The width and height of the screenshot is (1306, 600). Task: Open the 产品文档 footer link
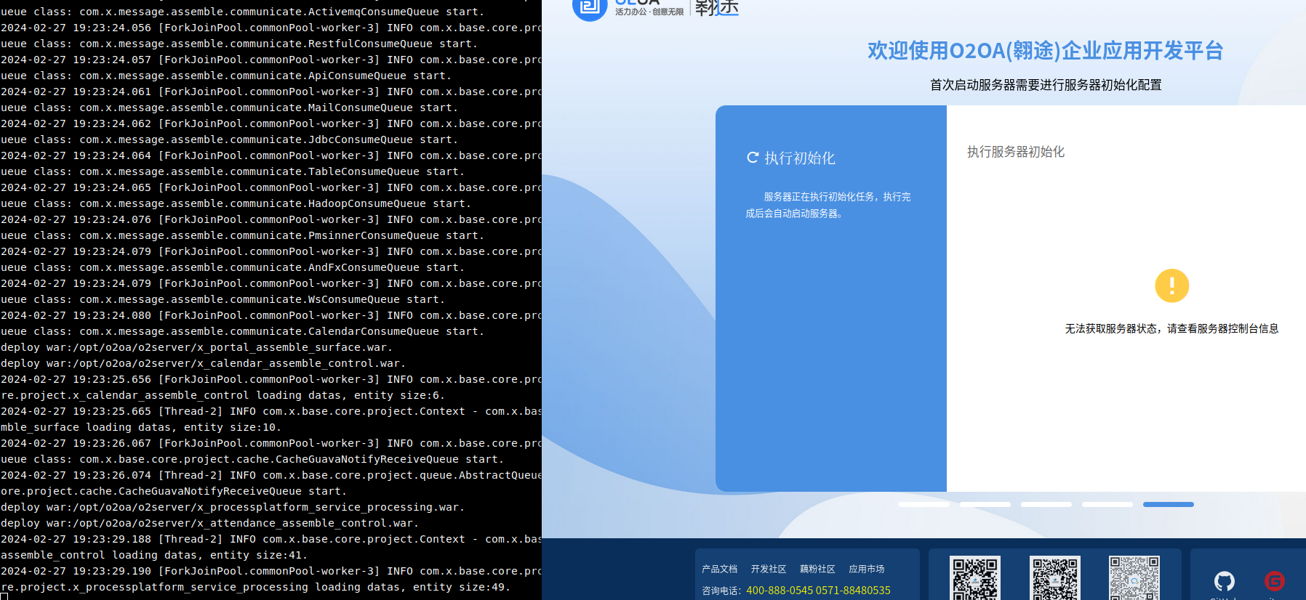[719, 569]
